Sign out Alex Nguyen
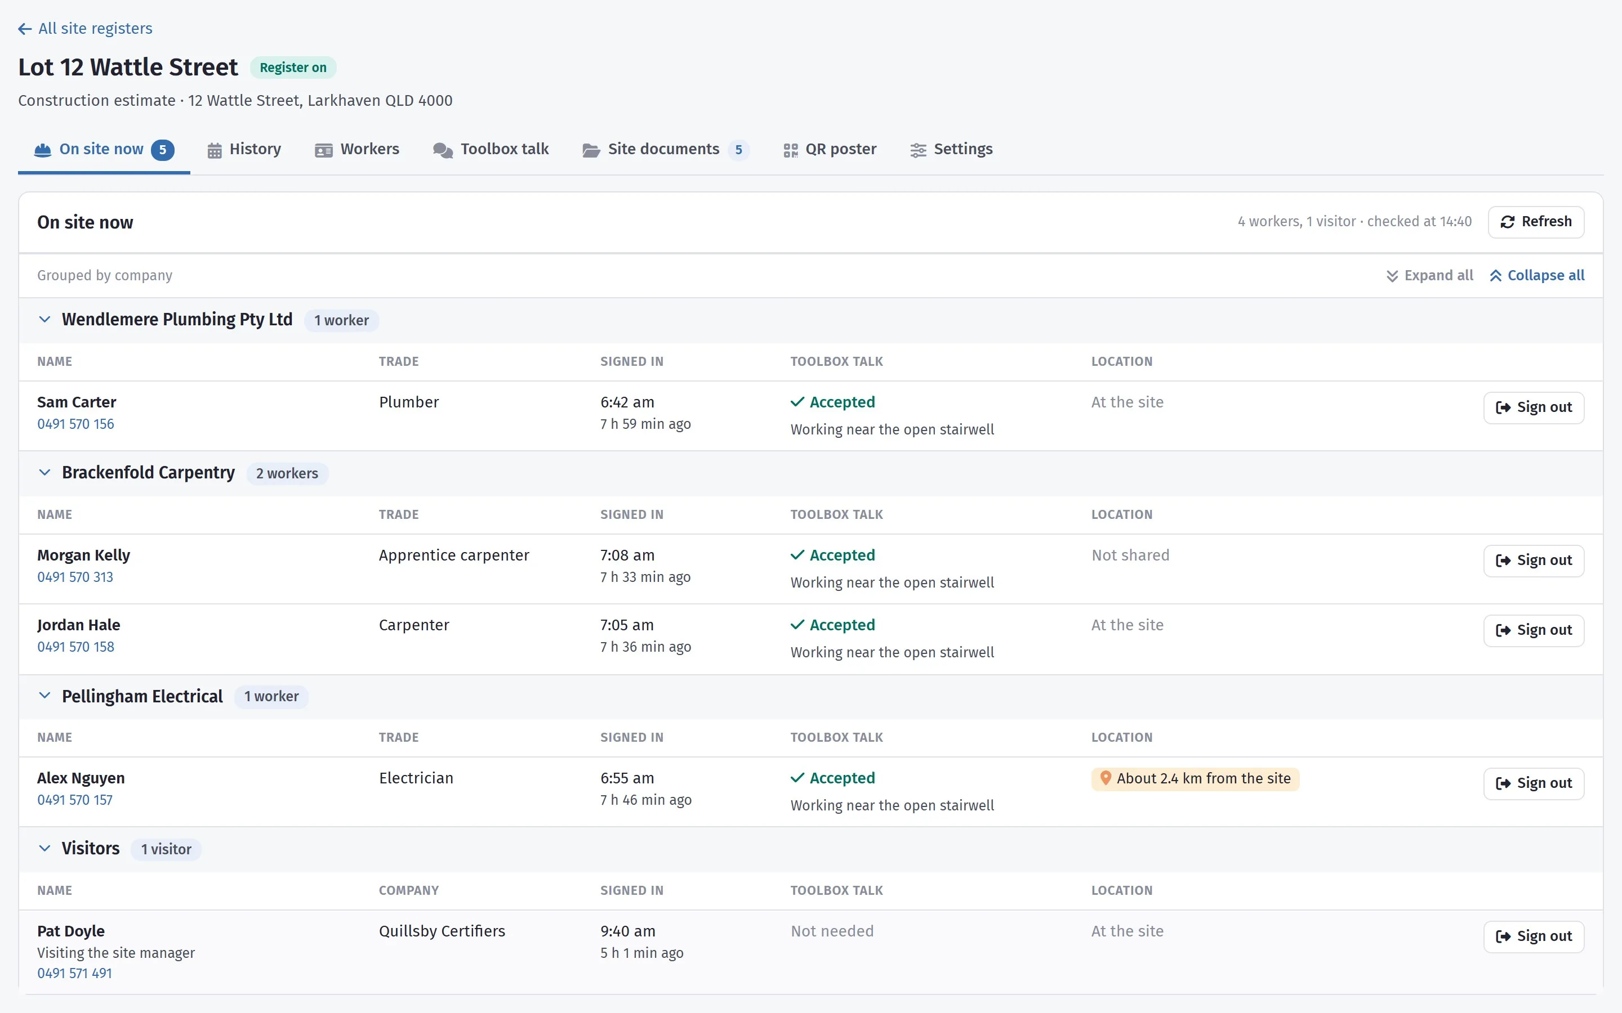The width and height of the screenshot is (1622, 1013). coord(1534,783)
